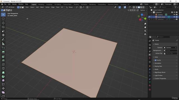Open the File menu
Viewport: 179px width, 100px height.
pos(5,4)
